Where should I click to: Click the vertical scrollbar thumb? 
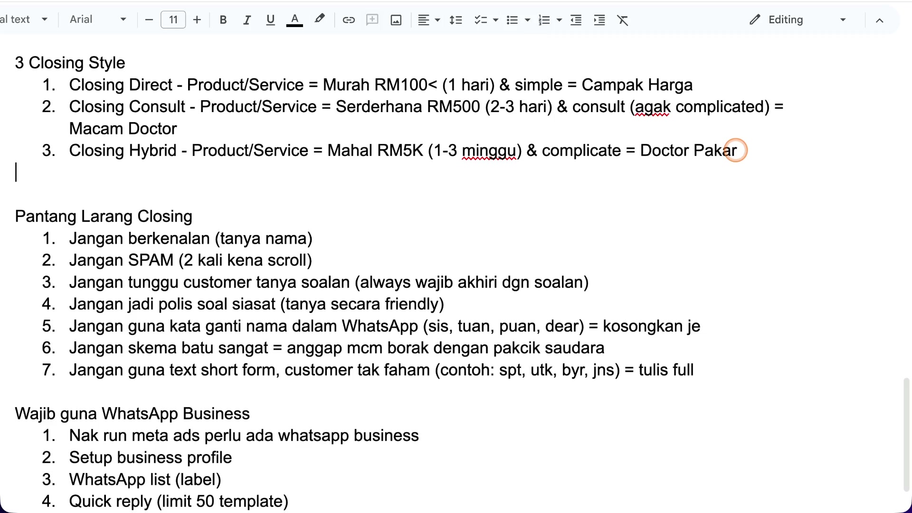906,435
